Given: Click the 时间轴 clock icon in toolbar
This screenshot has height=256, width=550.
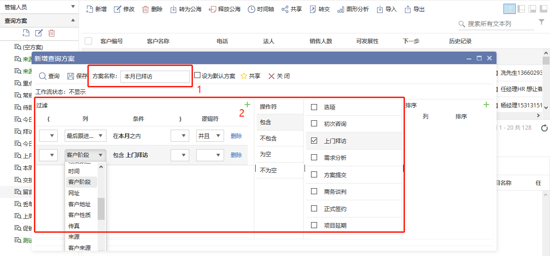Looking at the screenshot, I should click(251, 9).
